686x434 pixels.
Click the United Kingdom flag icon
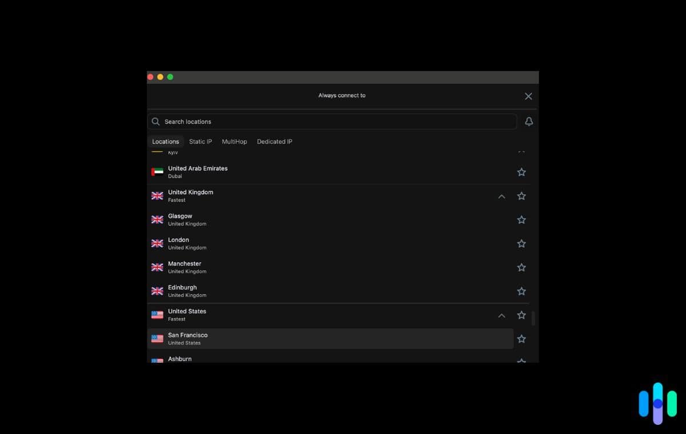[157, 195]
